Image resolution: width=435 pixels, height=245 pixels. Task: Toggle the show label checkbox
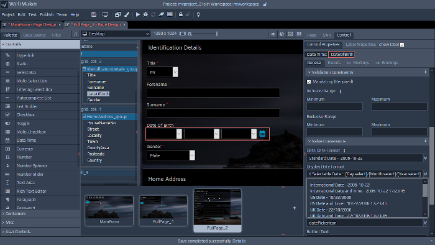[402, 45]
